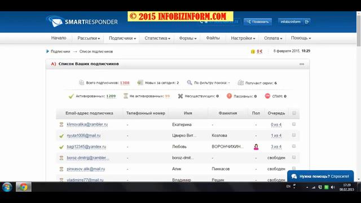The height and width of the screenshot is (203, 361).
Task: Click the new today subscribers icon
Action: (140, 83)
